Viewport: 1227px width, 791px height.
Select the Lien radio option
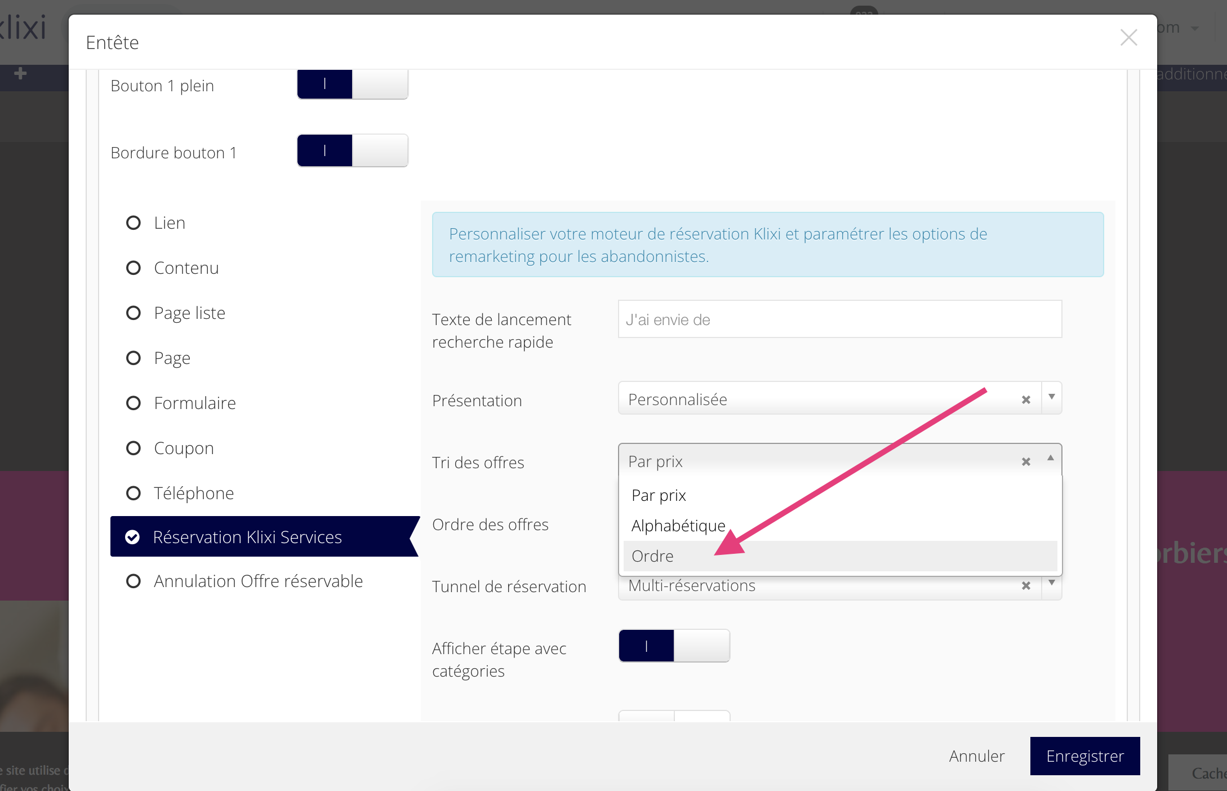(x=134, y=223)
